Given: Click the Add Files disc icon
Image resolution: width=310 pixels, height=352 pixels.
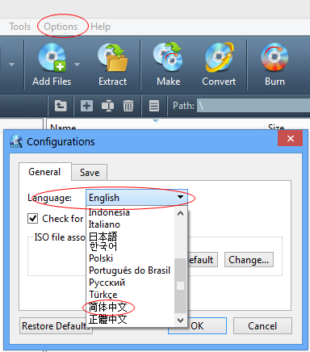Looking at the screenshot, I should click(x=52, y=57).
